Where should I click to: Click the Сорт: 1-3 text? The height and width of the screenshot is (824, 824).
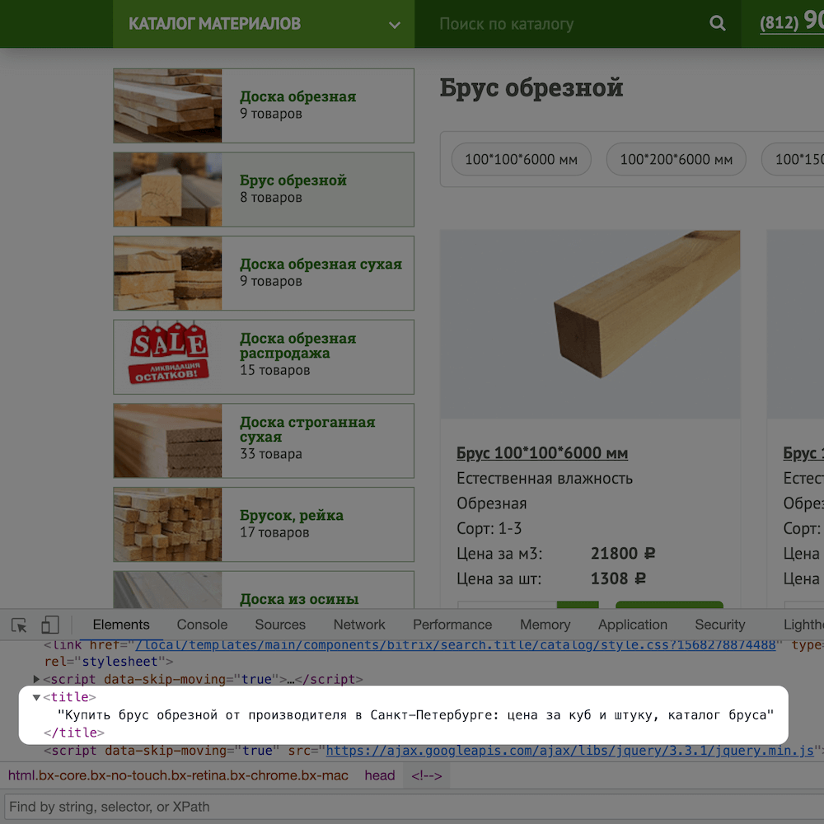point(489,528)
